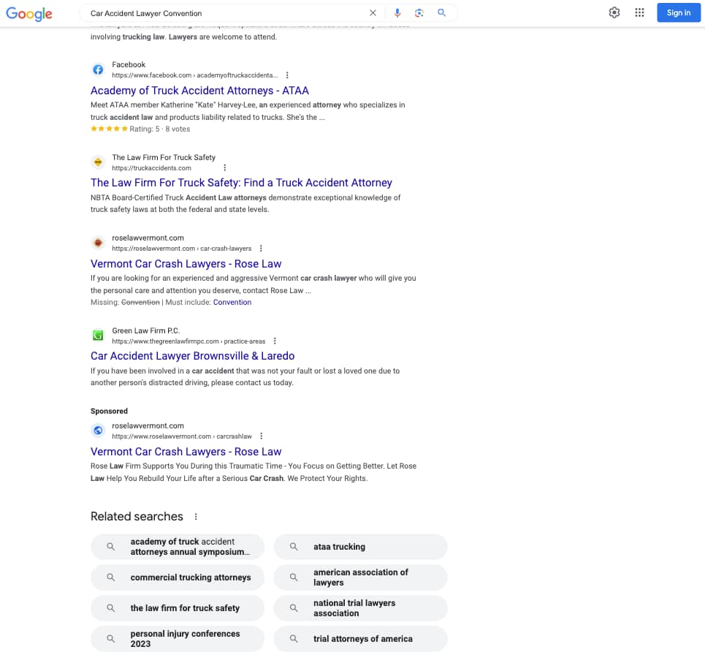Search related american association of lawyers
The height and width of the screenshot is (663, 705).
point(361,577)
